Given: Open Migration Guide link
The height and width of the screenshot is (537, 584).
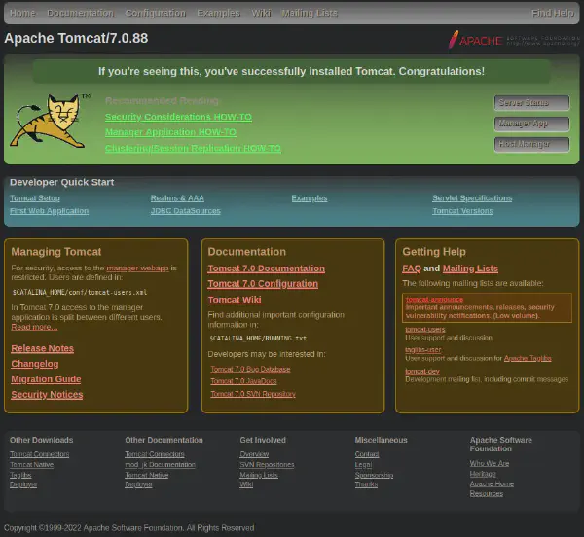Looking at the screenshot, I should coord(46,379).
